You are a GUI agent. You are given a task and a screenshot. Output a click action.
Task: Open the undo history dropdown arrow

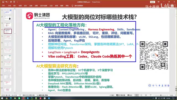(x=8, y=2)
